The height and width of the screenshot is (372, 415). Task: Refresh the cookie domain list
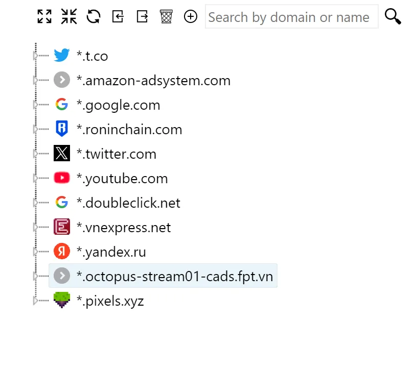coord(94,16)
